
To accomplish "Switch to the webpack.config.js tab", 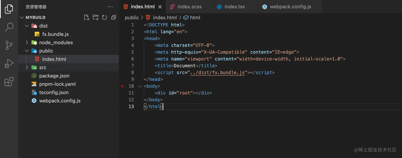I will (290, 7).
